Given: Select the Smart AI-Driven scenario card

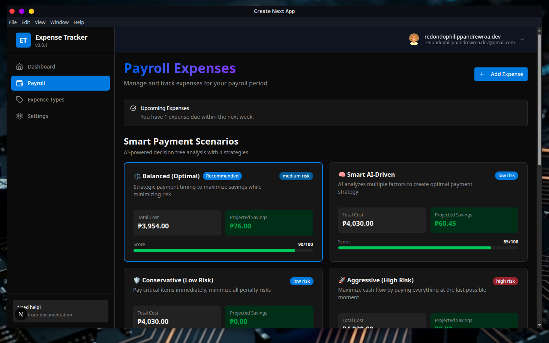Looking at the screenshot, I should tap(428, 212).
